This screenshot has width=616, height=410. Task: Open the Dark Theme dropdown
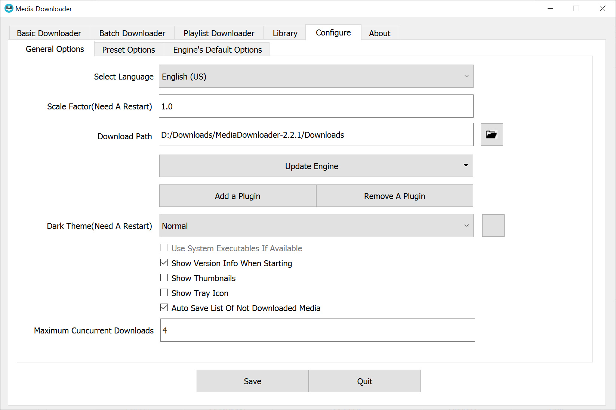pyautogui.click(x=316, y=226)
